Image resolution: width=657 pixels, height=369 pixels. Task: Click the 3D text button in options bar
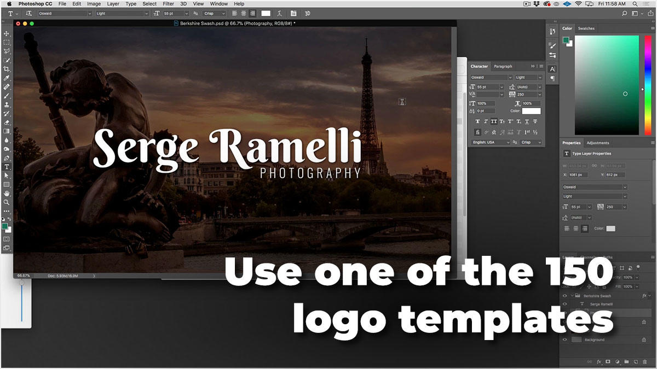coord(308,13)
